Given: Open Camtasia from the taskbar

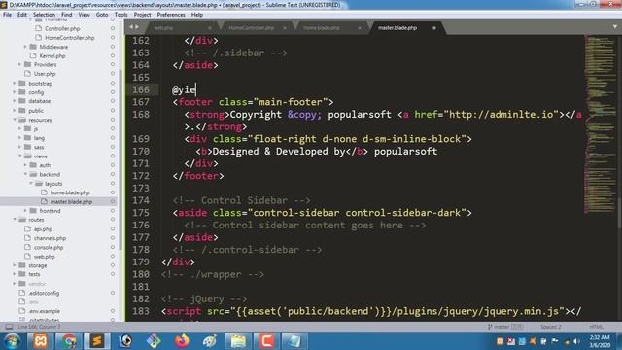Looking at the screenshot, I should [266, 341].
